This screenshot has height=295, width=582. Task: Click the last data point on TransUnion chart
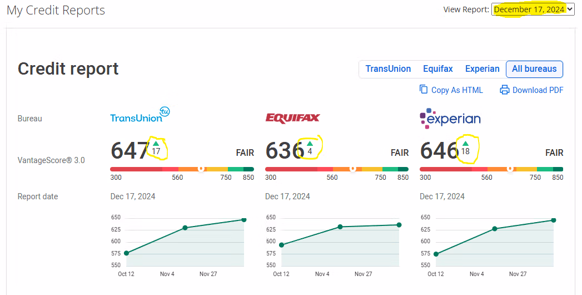(x=243, y=220)
